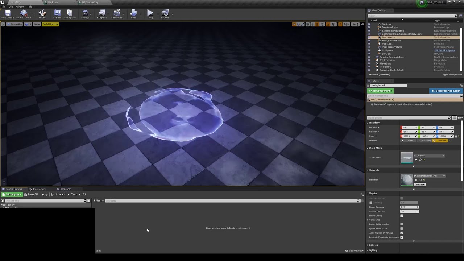Open the Marketplace toolbar icon
464x261 pixels.
(70, 14)
